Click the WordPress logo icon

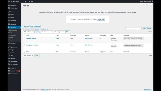9,2
